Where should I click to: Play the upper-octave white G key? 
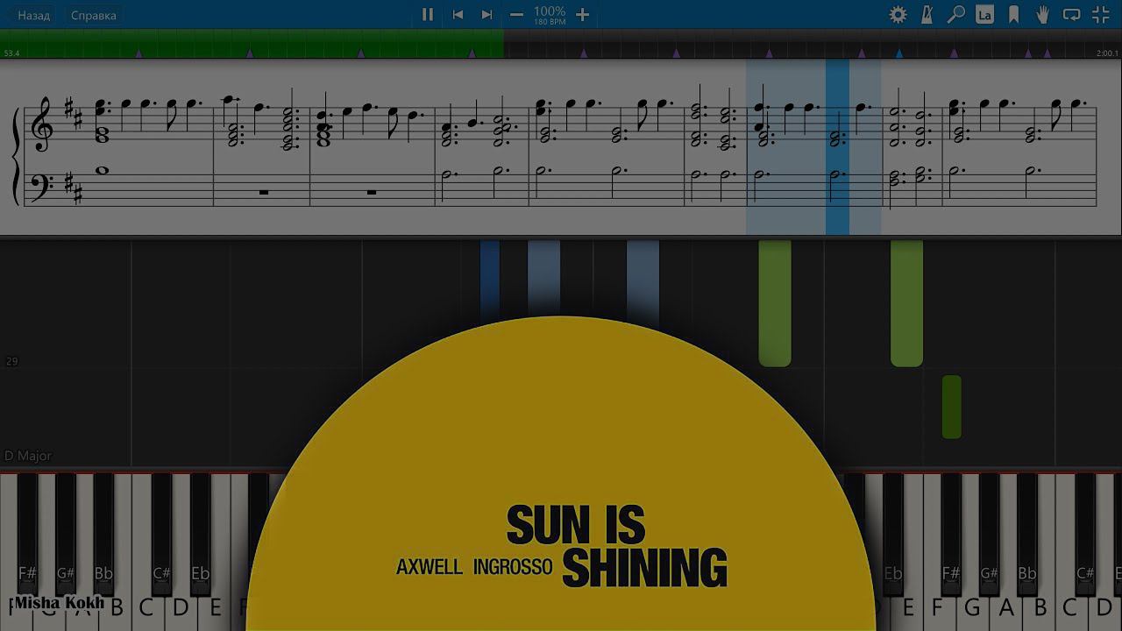pyautogui.click(x=973, y=606)
